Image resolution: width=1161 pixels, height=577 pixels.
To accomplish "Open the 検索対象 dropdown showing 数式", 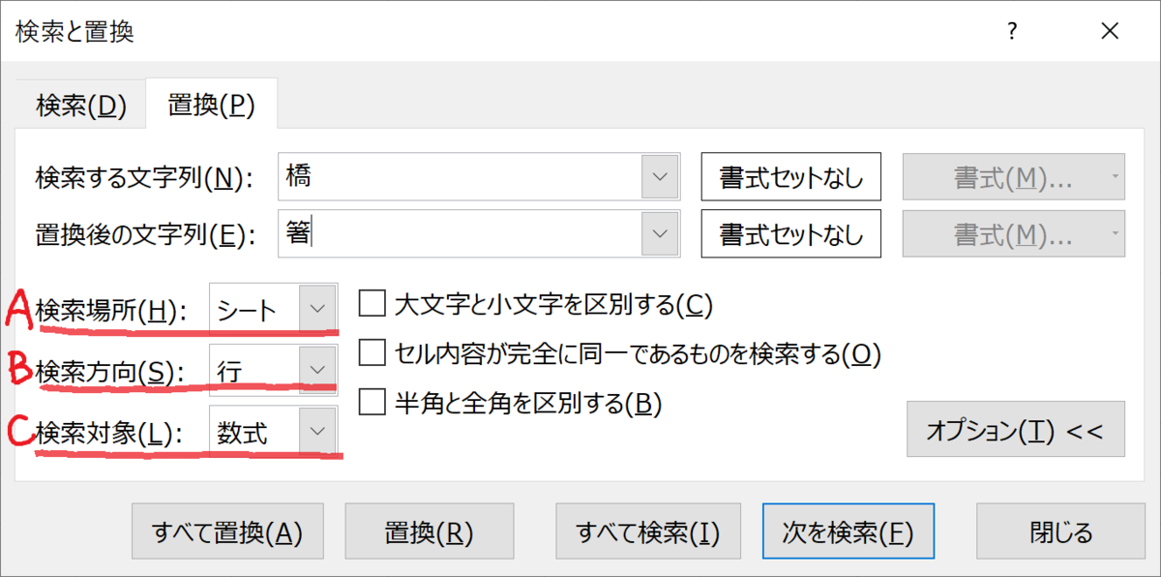I will click(318, 431).
